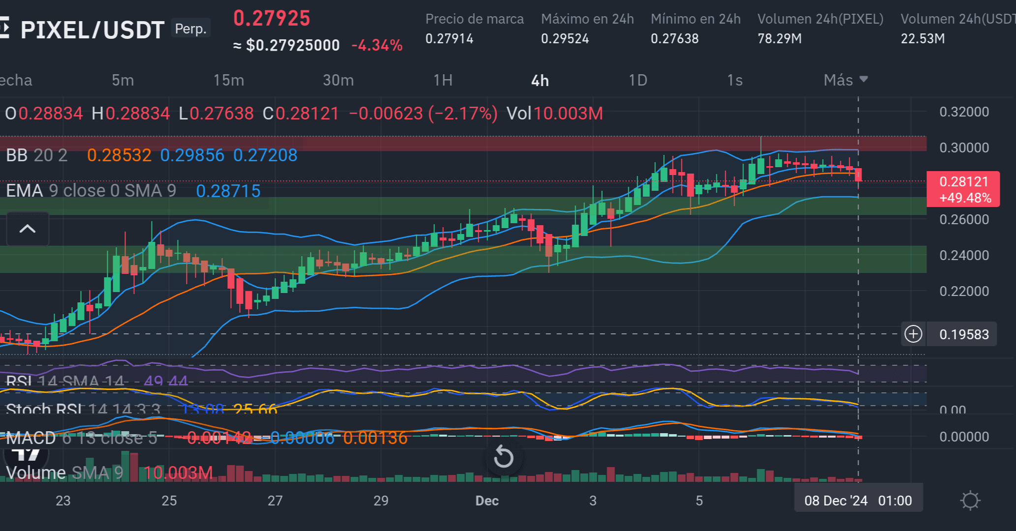
Task: Select the 1D timeframe tab
Action: click(638, 80)
